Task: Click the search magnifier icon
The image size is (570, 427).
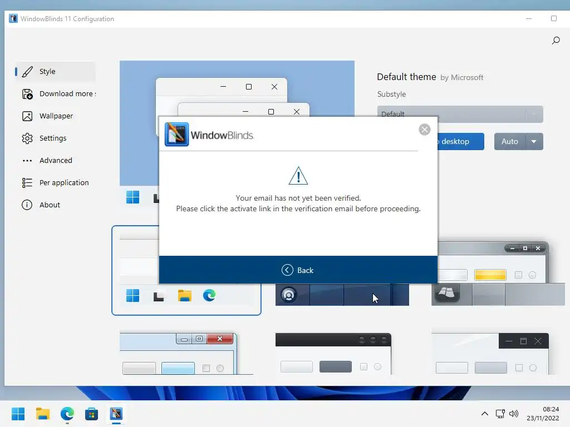Action: point(556,40)
